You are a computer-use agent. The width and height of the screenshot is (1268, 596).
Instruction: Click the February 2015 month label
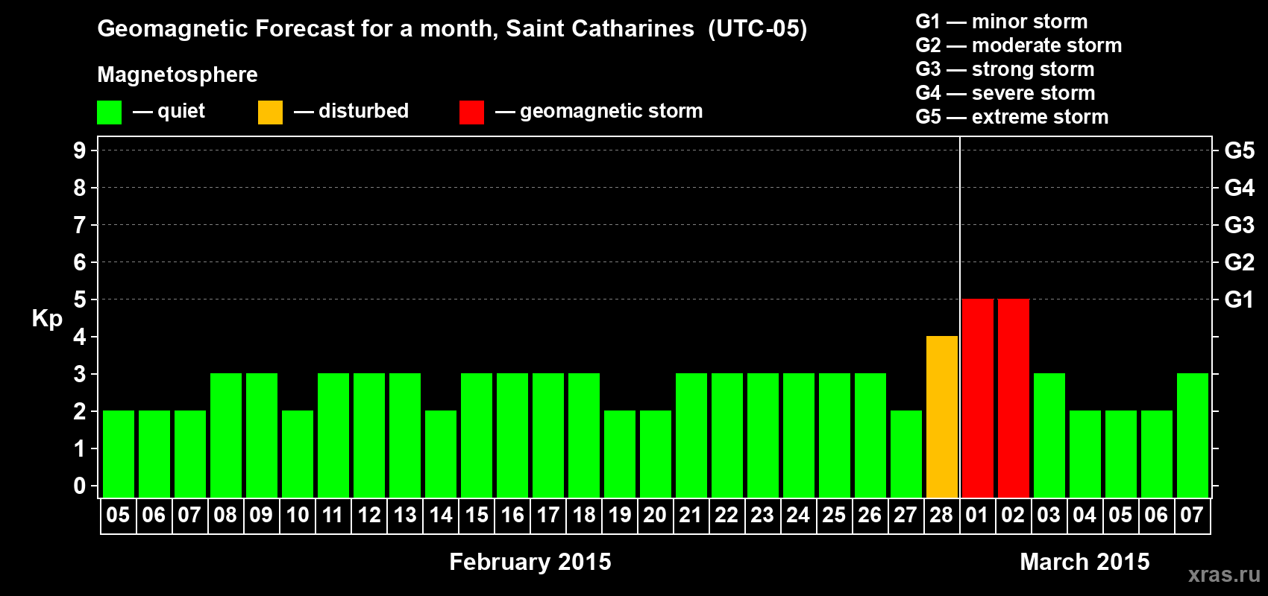tap(530, 562)
